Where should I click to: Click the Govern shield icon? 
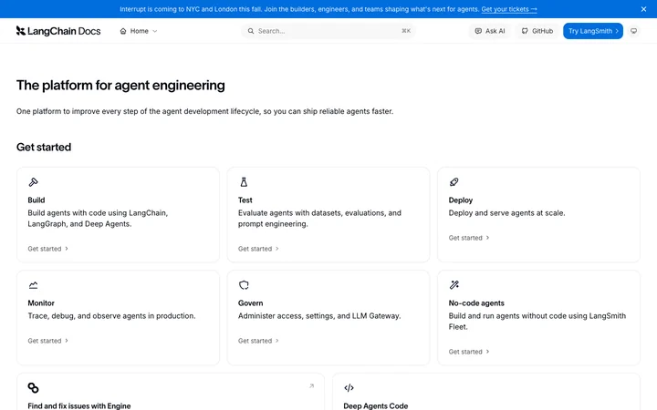click(244, 285)
